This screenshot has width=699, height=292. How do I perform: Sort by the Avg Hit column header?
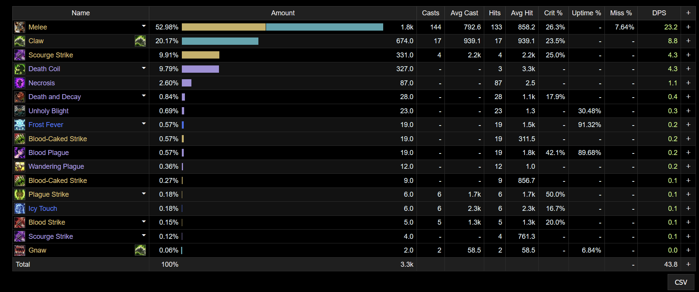[x=522, y=13]
